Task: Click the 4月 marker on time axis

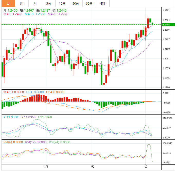Action: pyautogui.click(x=146, y=167)
